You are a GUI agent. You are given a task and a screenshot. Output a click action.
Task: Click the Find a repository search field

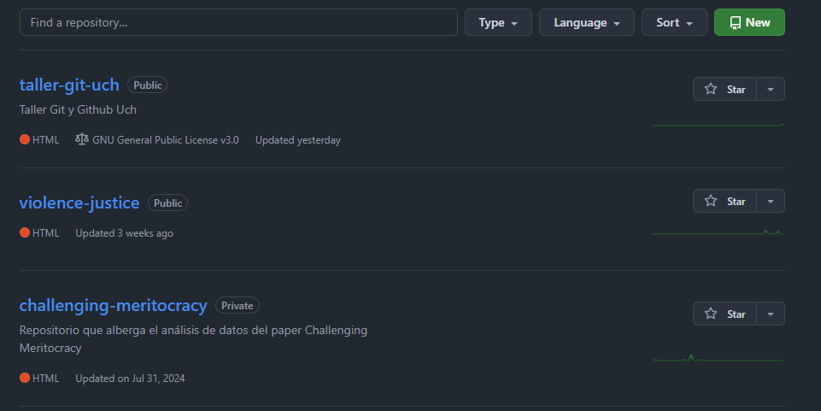[238, 22]
